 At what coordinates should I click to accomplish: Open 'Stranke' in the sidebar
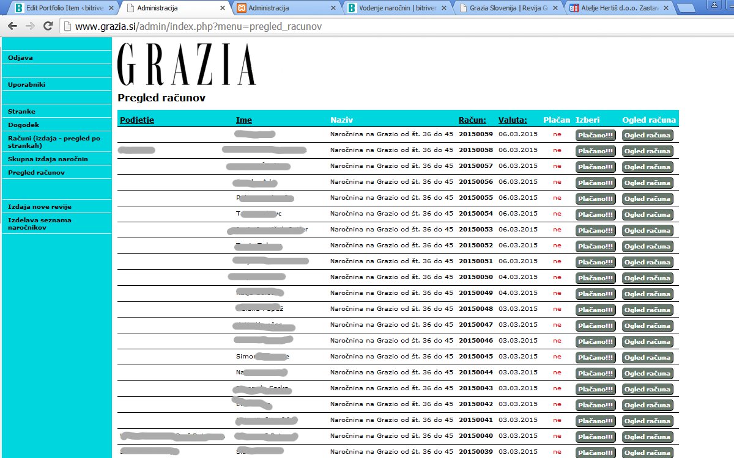point(21,112)
